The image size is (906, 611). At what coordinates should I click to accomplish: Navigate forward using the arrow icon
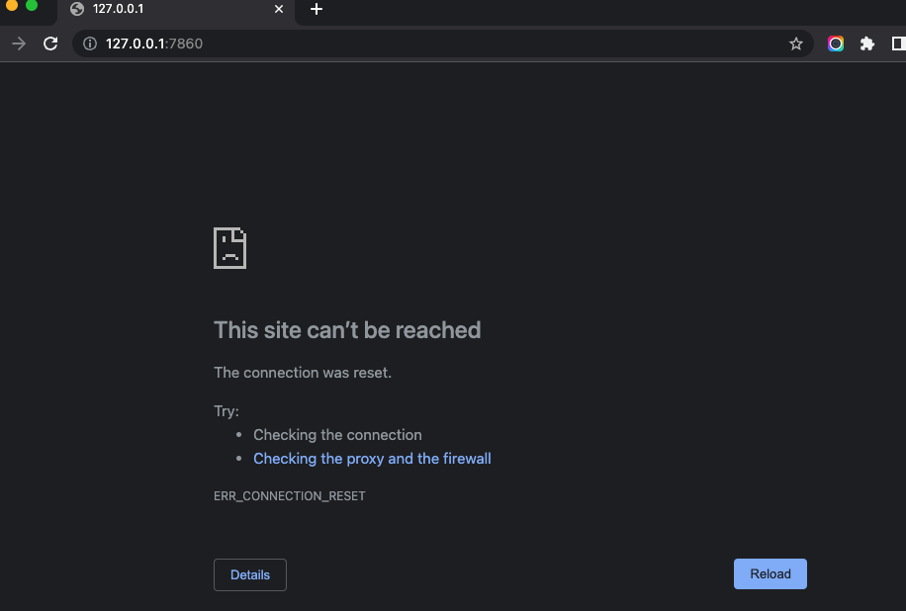18,44
